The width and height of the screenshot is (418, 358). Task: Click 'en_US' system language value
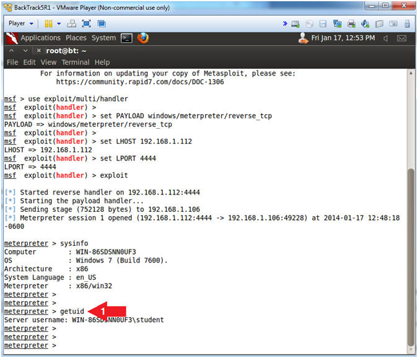86,277
